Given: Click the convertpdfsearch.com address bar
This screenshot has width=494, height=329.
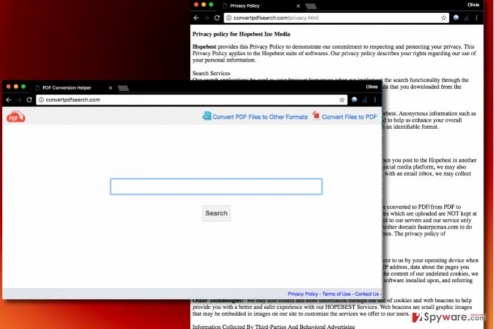Looking at the screenshot, I should coord(192,100).
